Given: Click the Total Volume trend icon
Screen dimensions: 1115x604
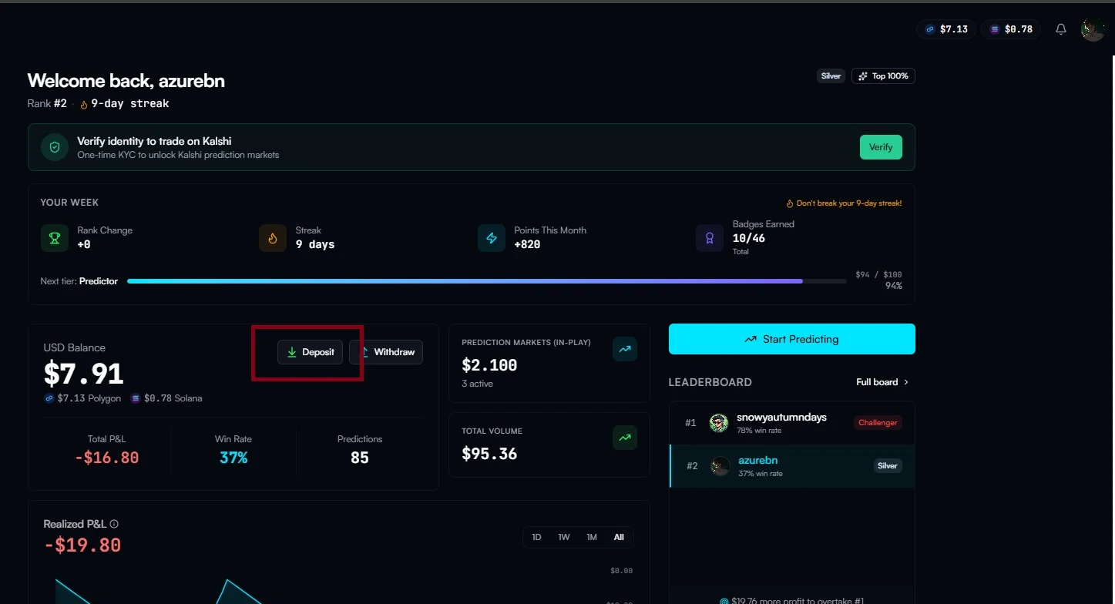Looking at the screenshot, I should [625, 438].
